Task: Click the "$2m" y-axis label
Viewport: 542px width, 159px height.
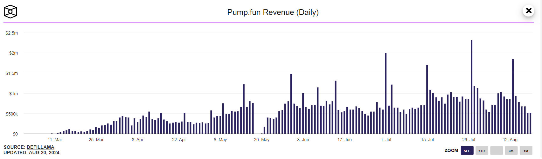Action: [13, 53]
